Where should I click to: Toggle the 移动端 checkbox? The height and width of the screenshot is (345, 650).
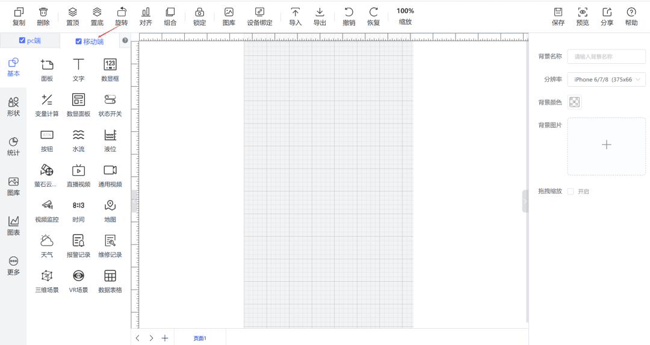tap(78, 41)
